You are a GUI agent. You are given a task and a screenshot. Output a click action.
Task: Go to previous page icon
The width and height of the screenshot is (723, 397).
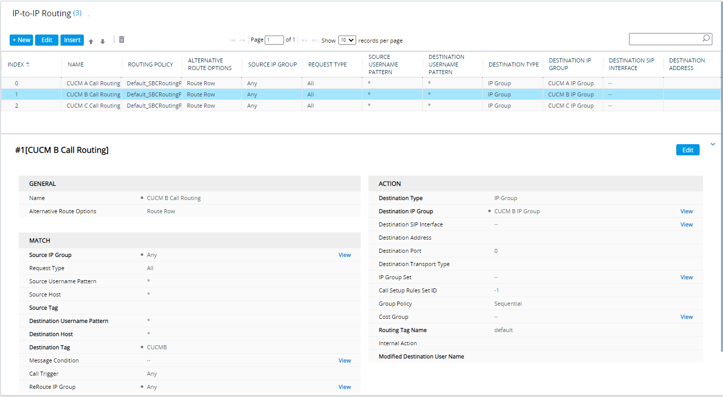242,40
